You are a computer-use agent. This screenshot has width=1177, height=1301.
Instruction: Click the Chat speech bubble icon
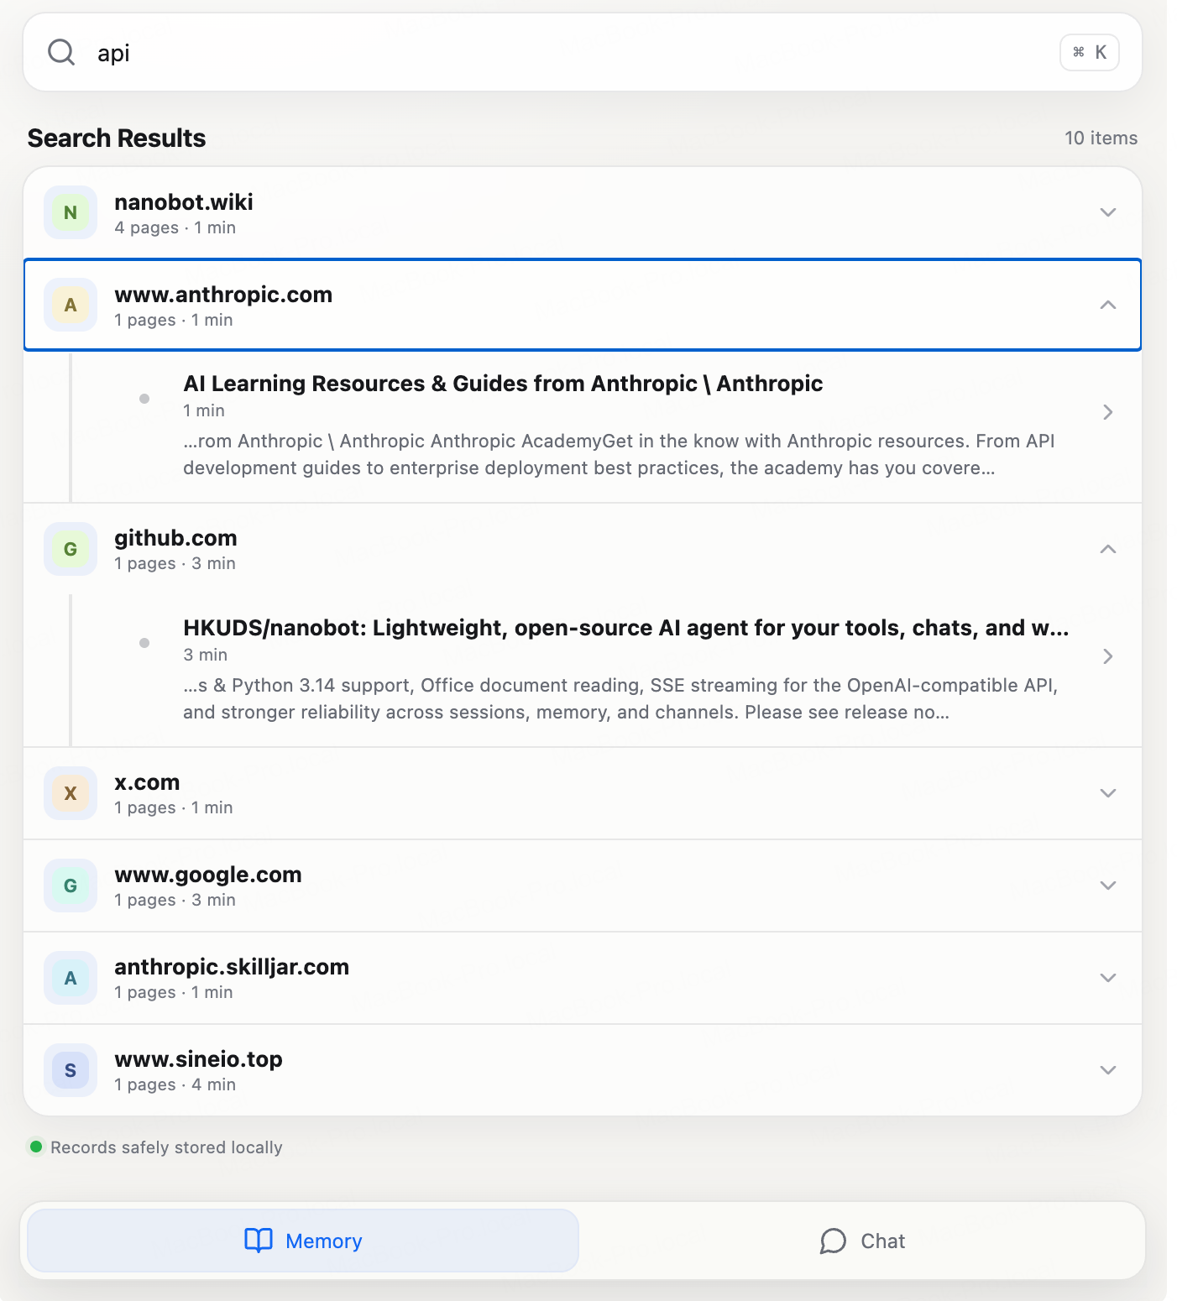[833, 1241]
